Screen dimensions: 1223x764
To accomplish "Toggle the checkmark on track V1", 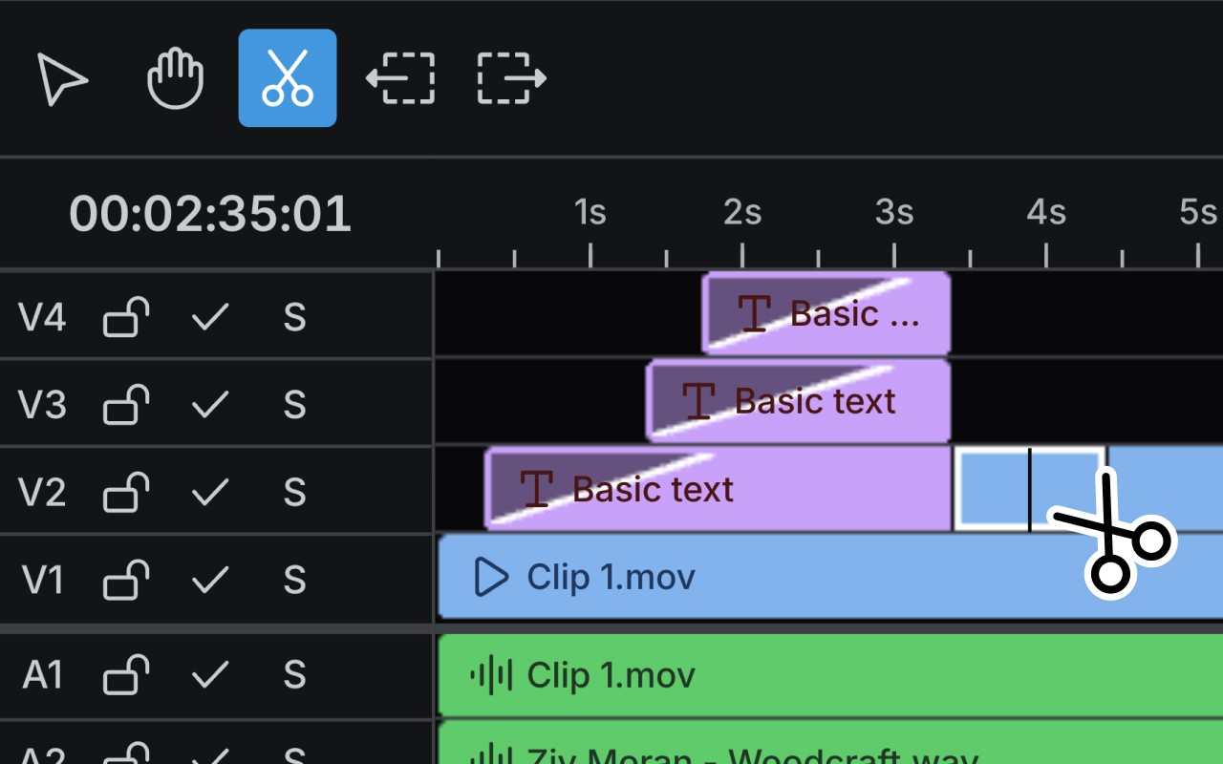I will coord(210,580).
